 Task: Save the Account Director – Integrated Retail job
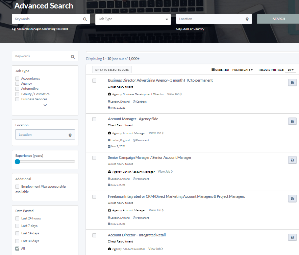(292, 237)
